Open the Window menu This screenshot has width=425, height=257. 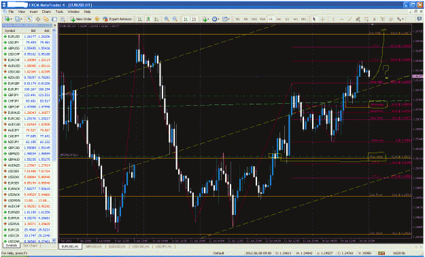[73, 12]
